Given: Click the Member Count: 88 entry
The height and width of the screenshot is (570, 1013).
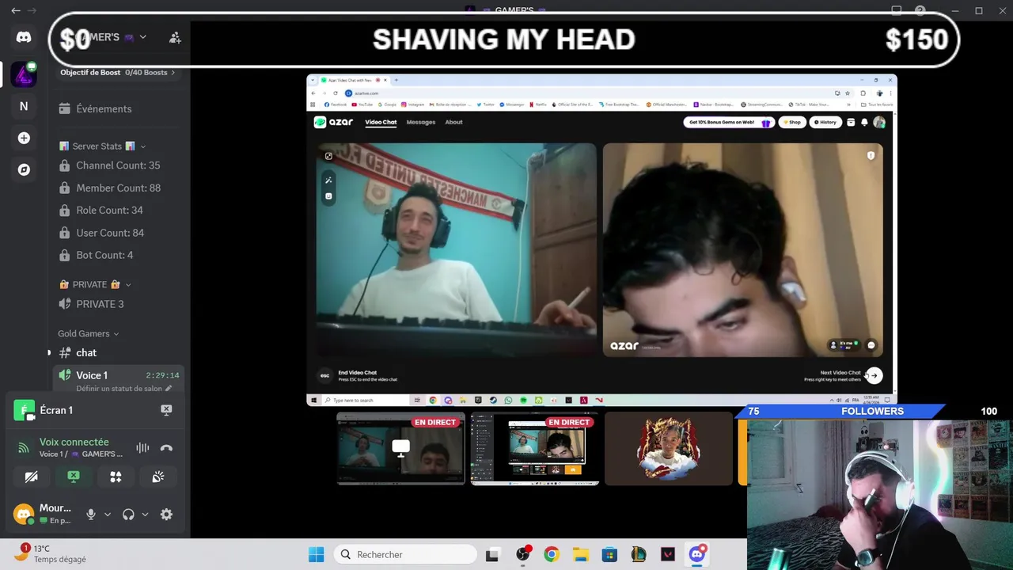Looking at the screenshot, I should click(x=119, y=188).
